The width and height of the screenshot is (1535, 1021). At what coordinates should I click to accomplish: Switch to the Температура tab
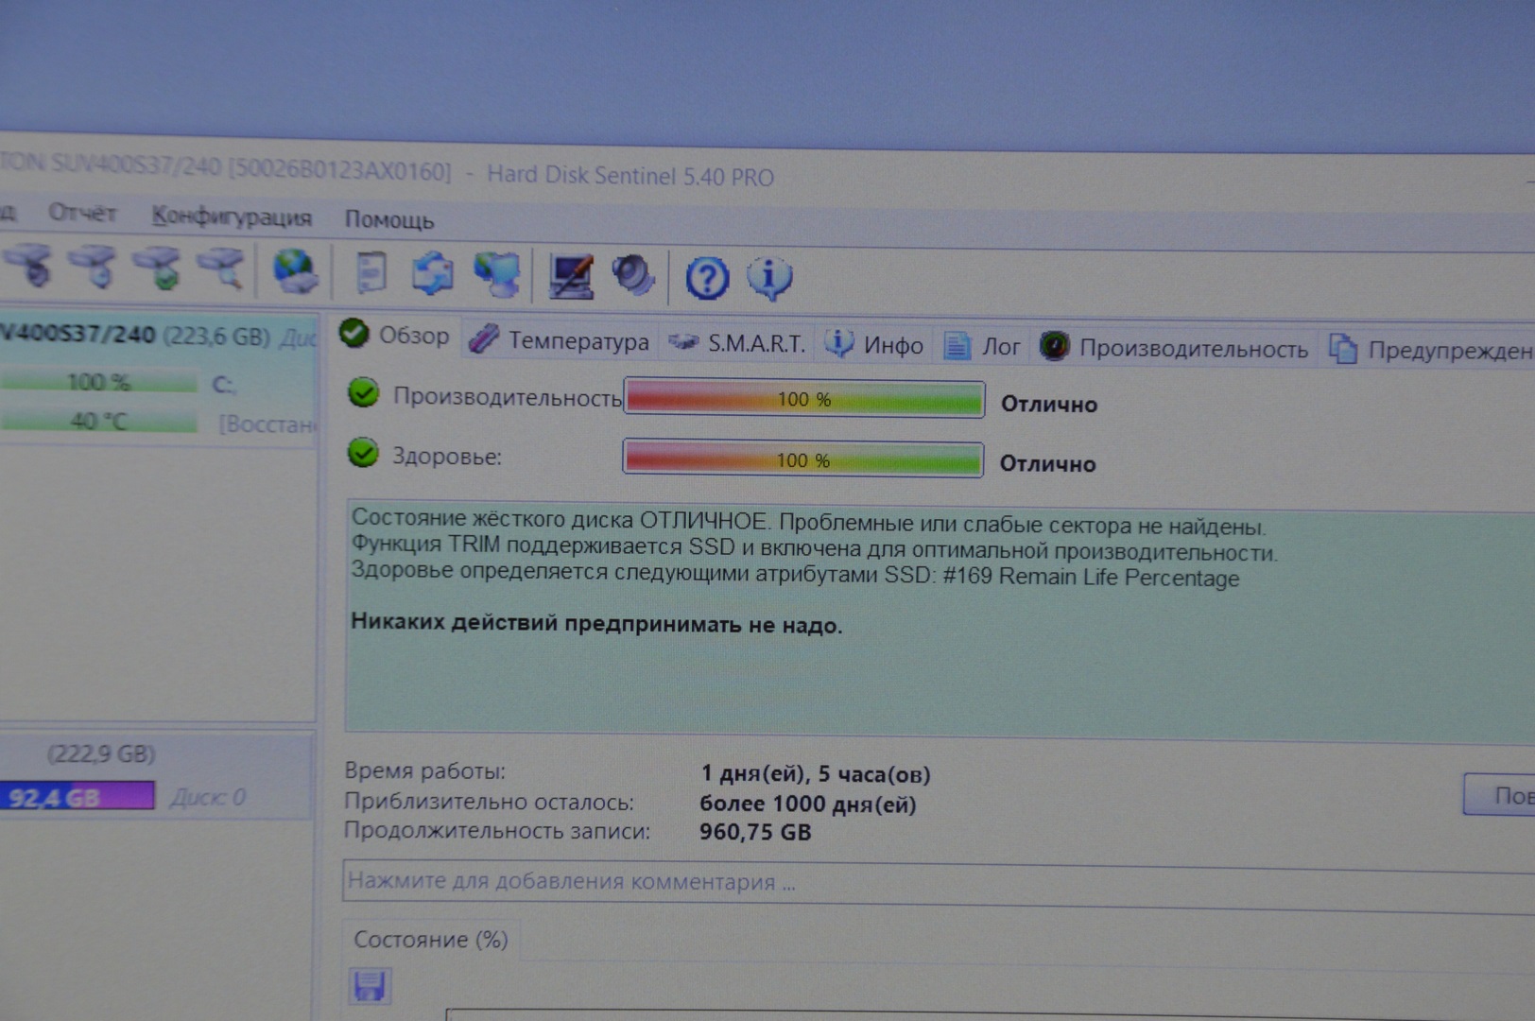click(x=560, y=341)
